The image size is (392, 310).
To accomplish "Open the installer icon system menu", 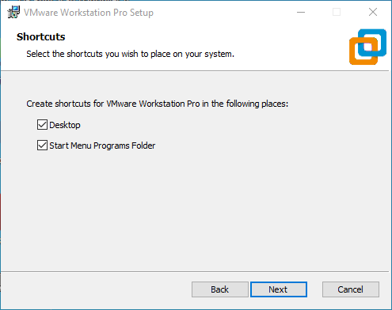I will (13, 12).
